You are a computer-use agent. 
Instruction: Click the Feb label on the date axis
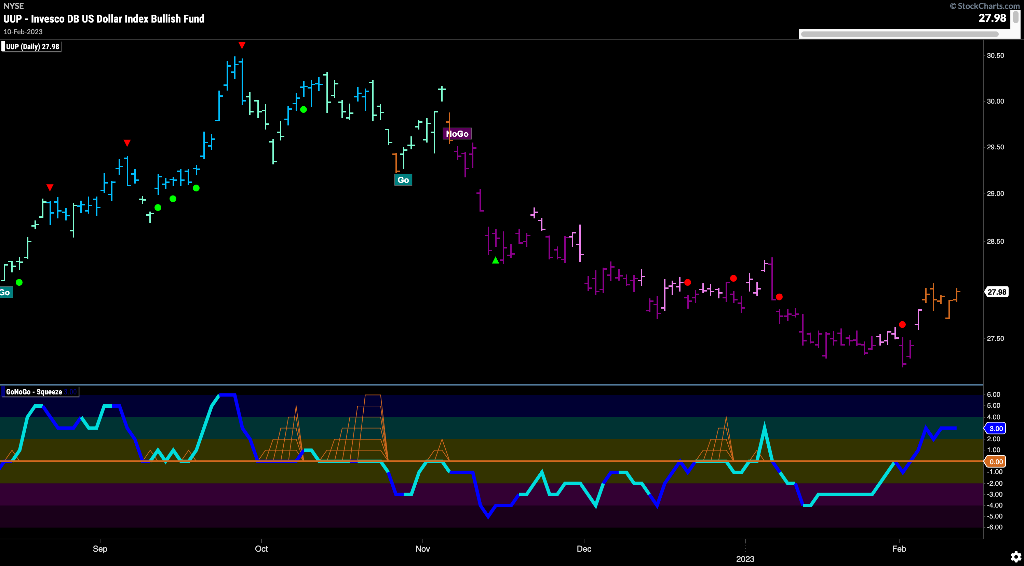(x=899, y=549)
